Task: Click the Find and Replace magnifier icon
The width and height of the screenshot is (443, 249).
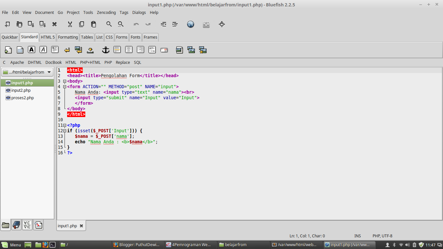Action: tap(121, 24)
